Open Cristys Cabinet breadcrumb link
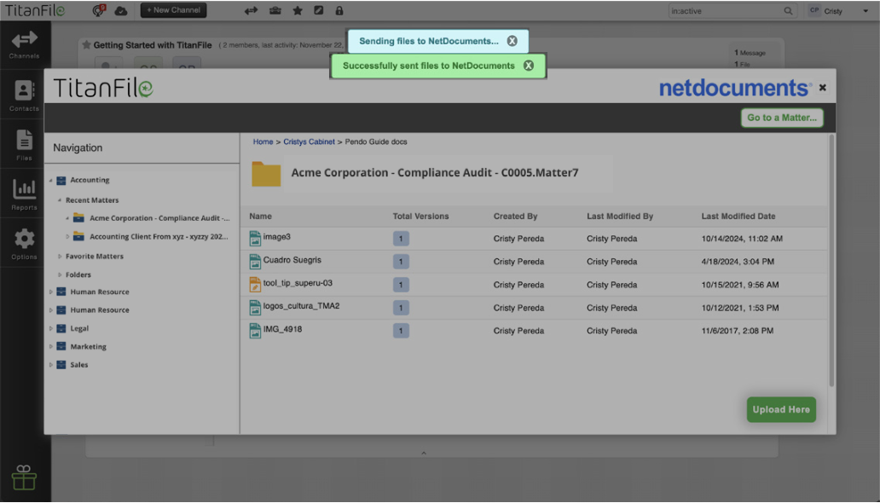 click(309, 142)
